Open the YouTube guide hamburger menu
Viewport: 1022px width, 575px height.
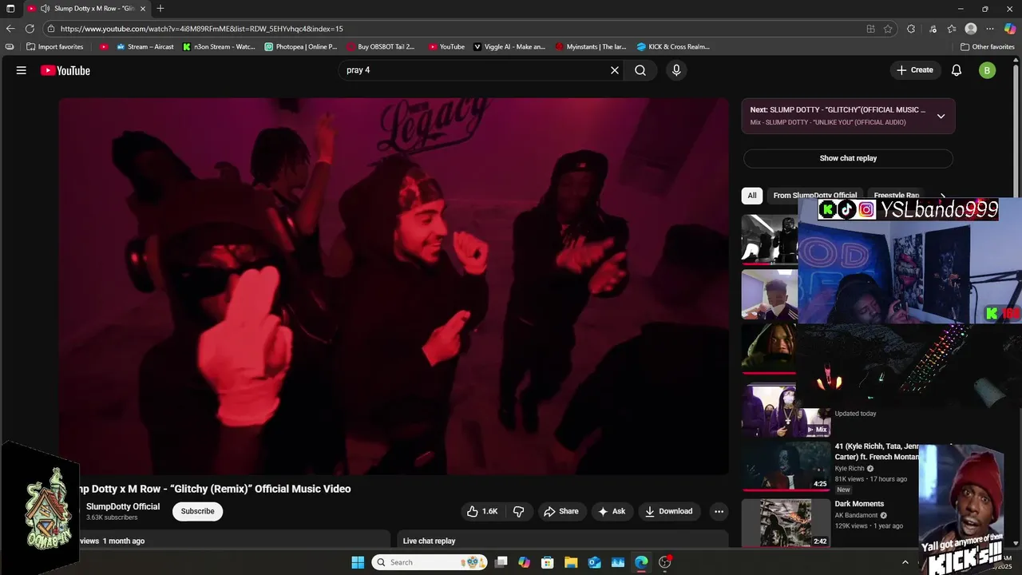coord(22,70)
